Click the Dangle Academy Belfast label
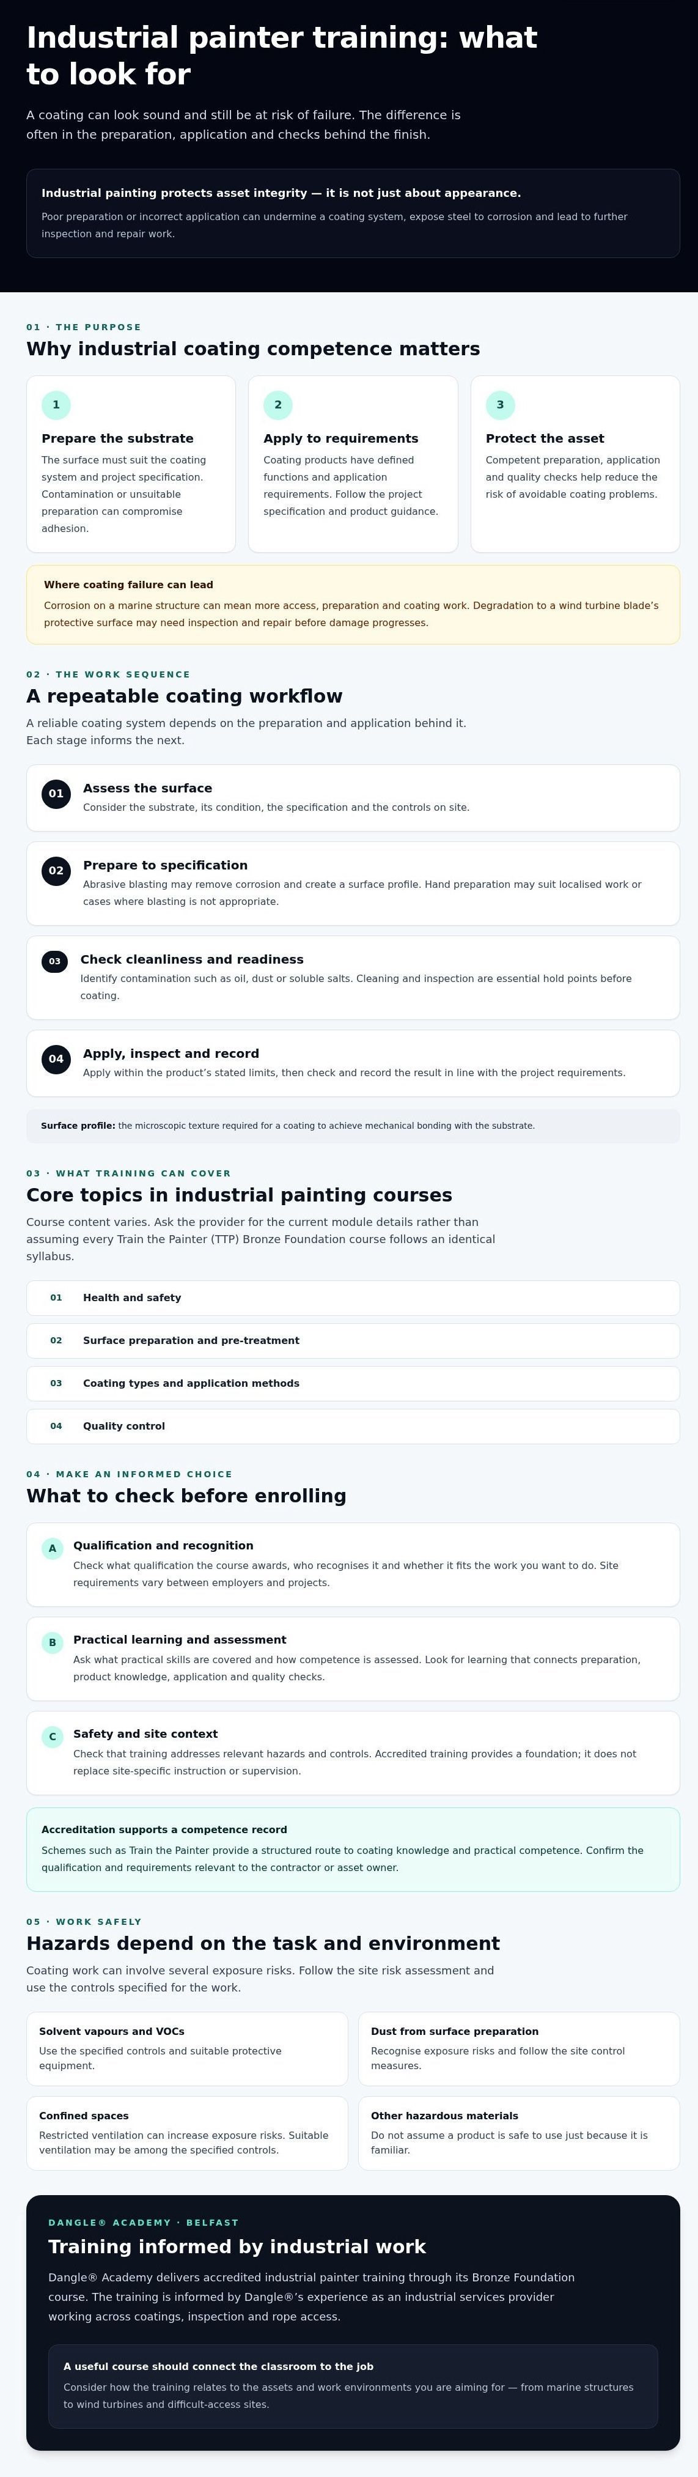Viewport: 698px width, 2477px height. click(143, 2222)
